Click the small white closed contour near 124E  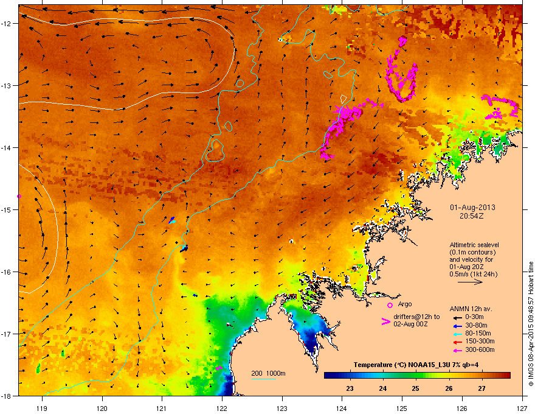coord(343,99)
